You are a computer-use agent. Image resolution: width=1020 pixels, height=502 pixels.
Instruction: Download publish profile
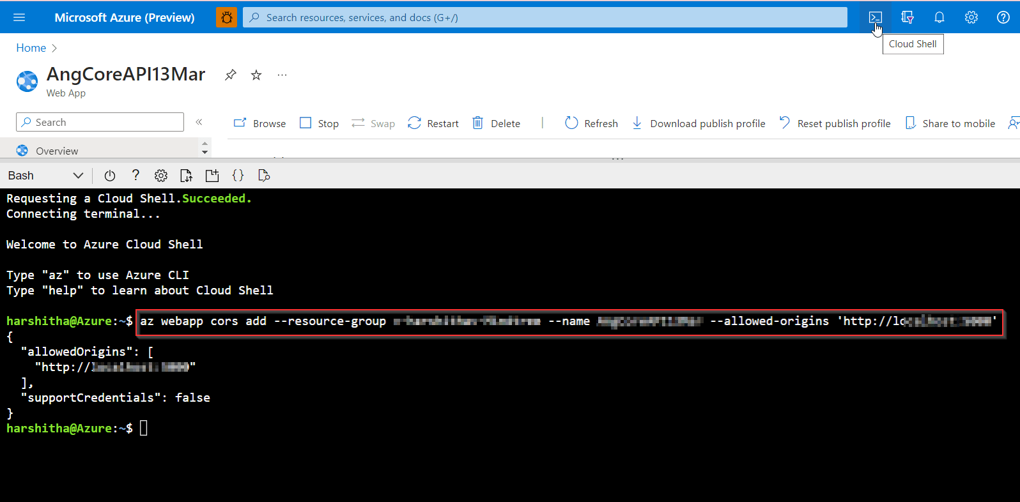[x=699, y=123]
